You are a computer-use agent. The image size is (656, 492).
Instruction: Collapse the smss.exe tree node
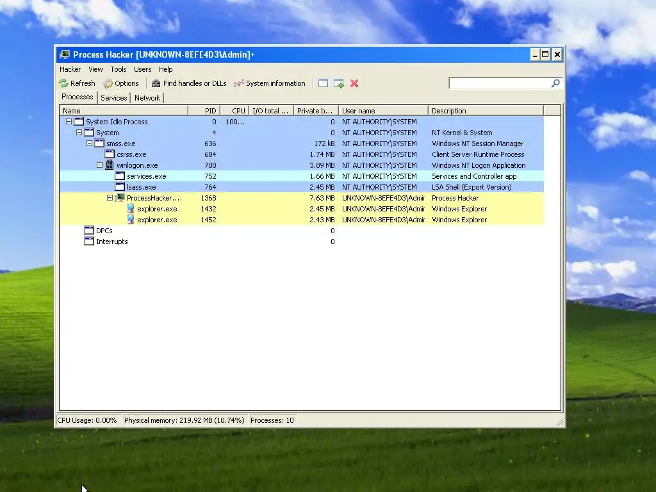(90, 143)
